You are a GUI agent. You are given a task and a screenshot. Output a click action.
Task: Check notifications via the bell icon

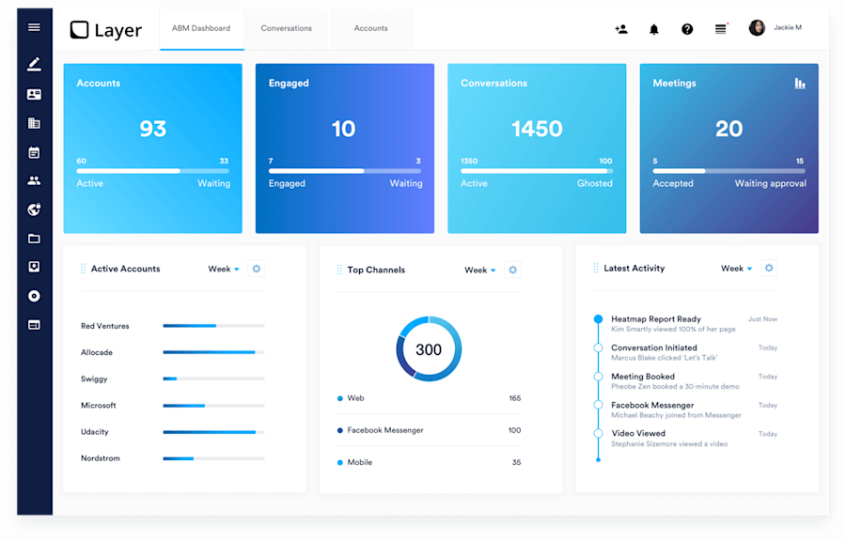click(654, 29)
